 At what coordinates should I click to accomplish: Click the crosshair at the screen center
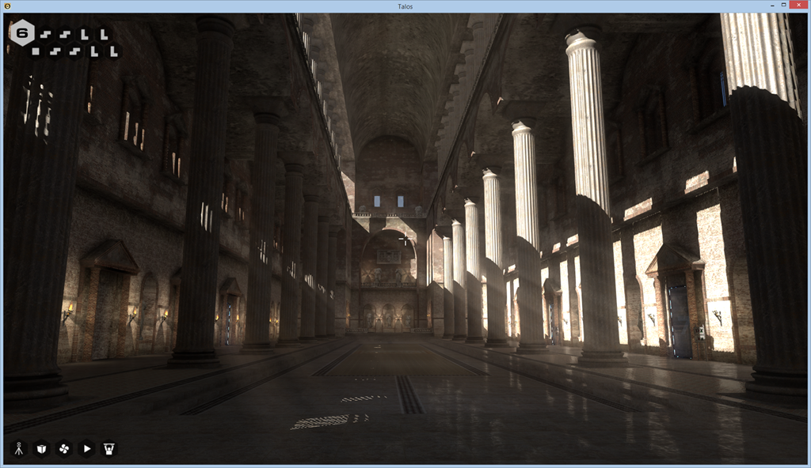tap(404, 239)
